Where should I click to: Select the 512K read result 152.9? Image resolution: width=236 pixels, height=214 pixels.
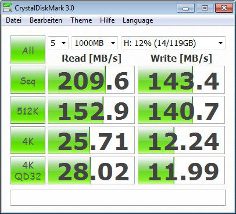click(91, 110)
